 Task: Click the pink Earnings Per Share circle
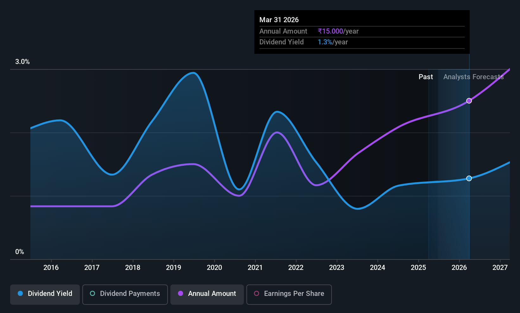pyautogui.click(x=257, y=293)
